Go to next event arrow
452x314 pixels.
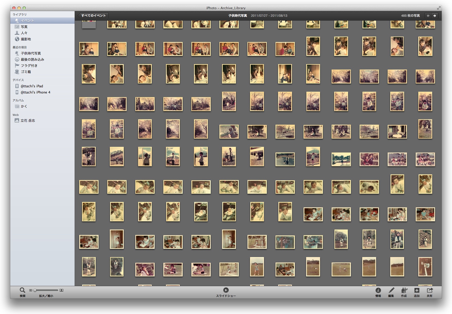coord(435,16)
